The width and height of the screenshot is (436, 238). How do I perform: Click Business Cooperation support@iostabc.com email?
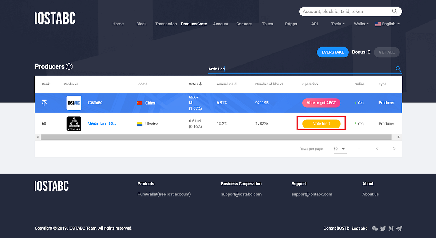coord(241,194)
